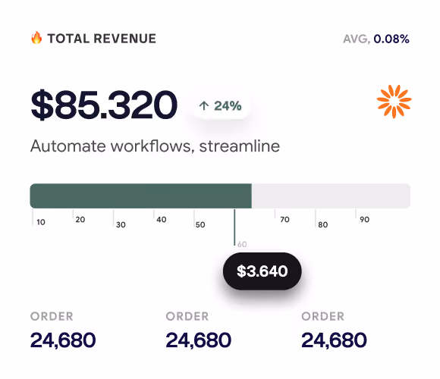Select the 60 marker line on scale
The image size is (440, 379).
pyautogui.click(x=234, y=227)
